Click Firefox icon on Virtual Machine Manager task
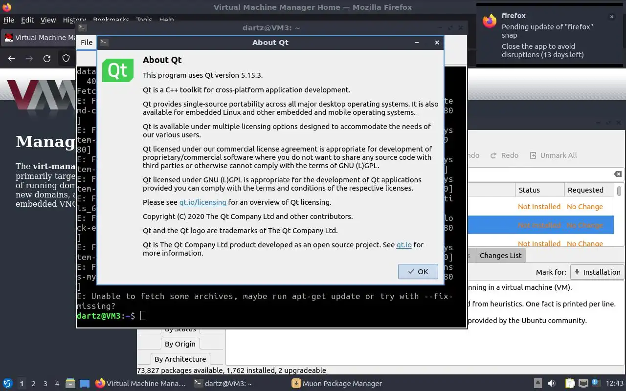 point(100,384)
